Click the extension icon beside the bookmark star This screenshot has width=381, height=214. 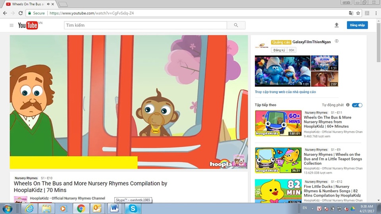pyautogui.click(x=367, y=13)
